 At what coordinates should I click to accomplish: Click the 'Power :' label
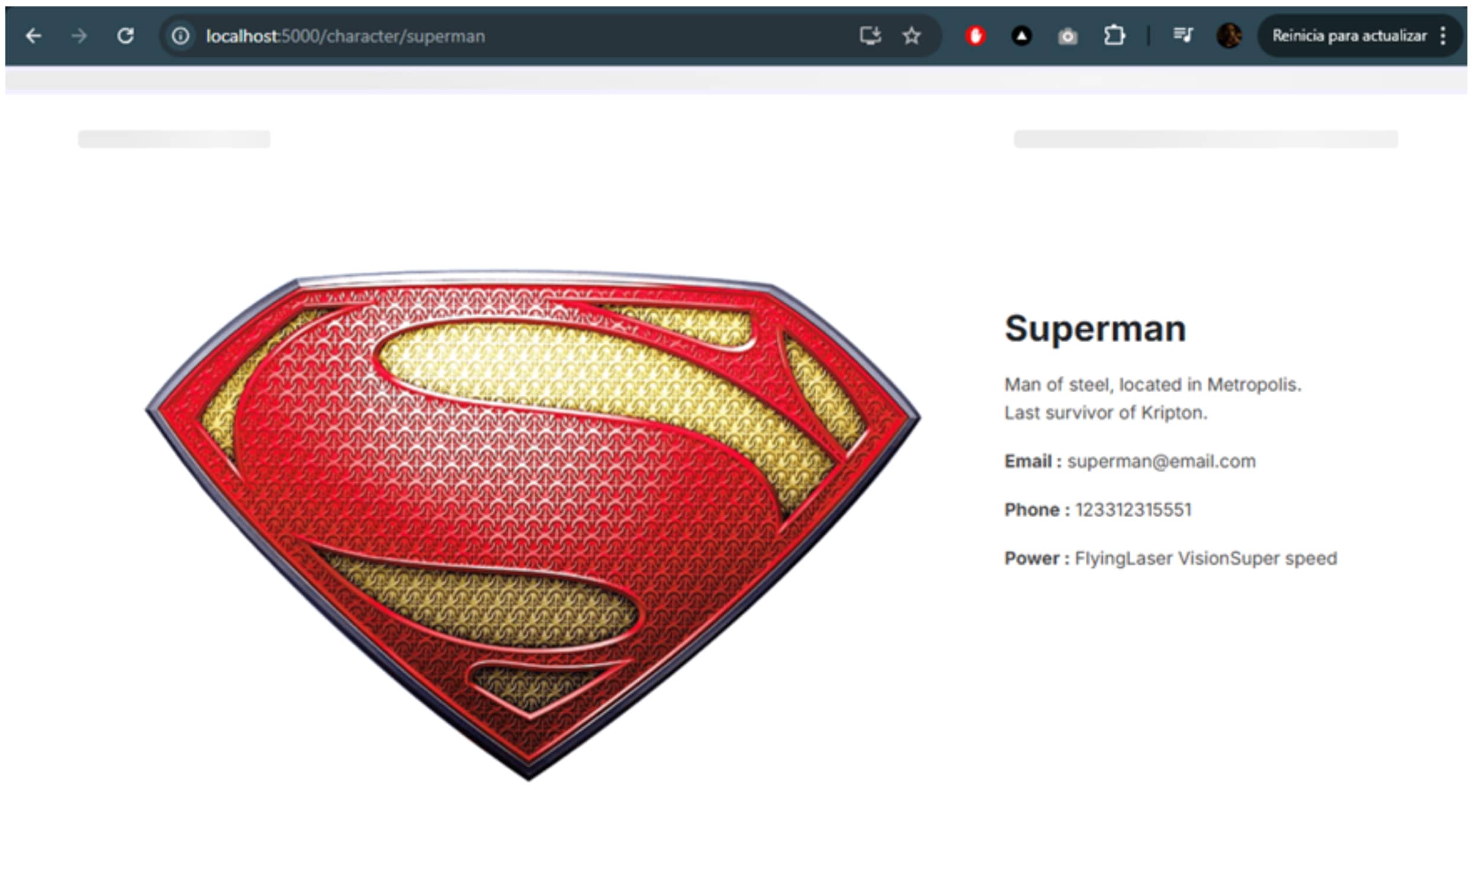(x=1037, y=559)
